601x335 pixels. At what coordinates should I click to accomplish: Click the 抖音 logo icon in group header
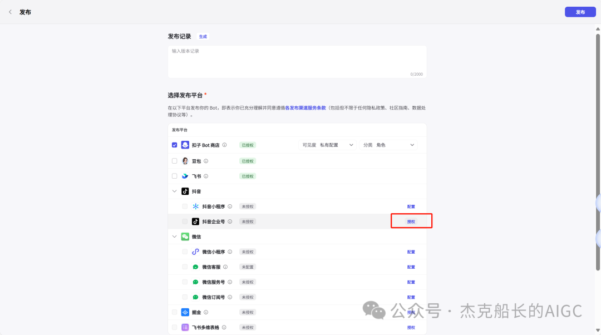pos(185,191)
